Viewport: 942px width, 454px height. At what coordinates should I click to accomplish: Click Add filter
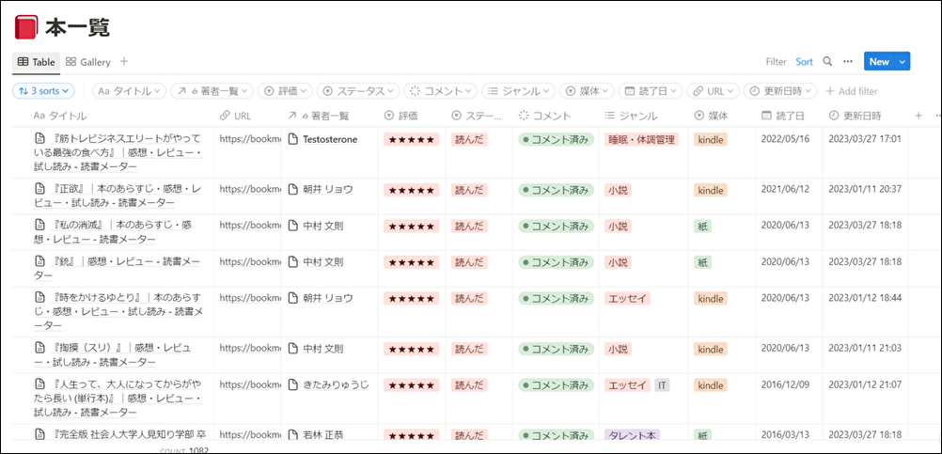pyautogui.click(x=852, y=91)
